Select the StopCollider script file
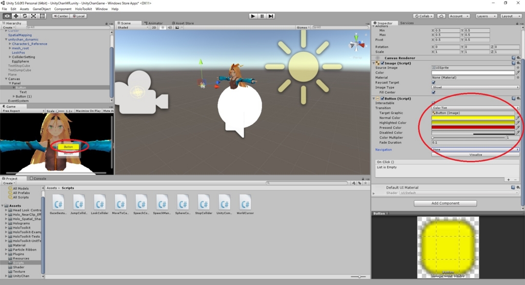Image resolution: width=525 pixels, height=285 pixels. click(204, 205)
